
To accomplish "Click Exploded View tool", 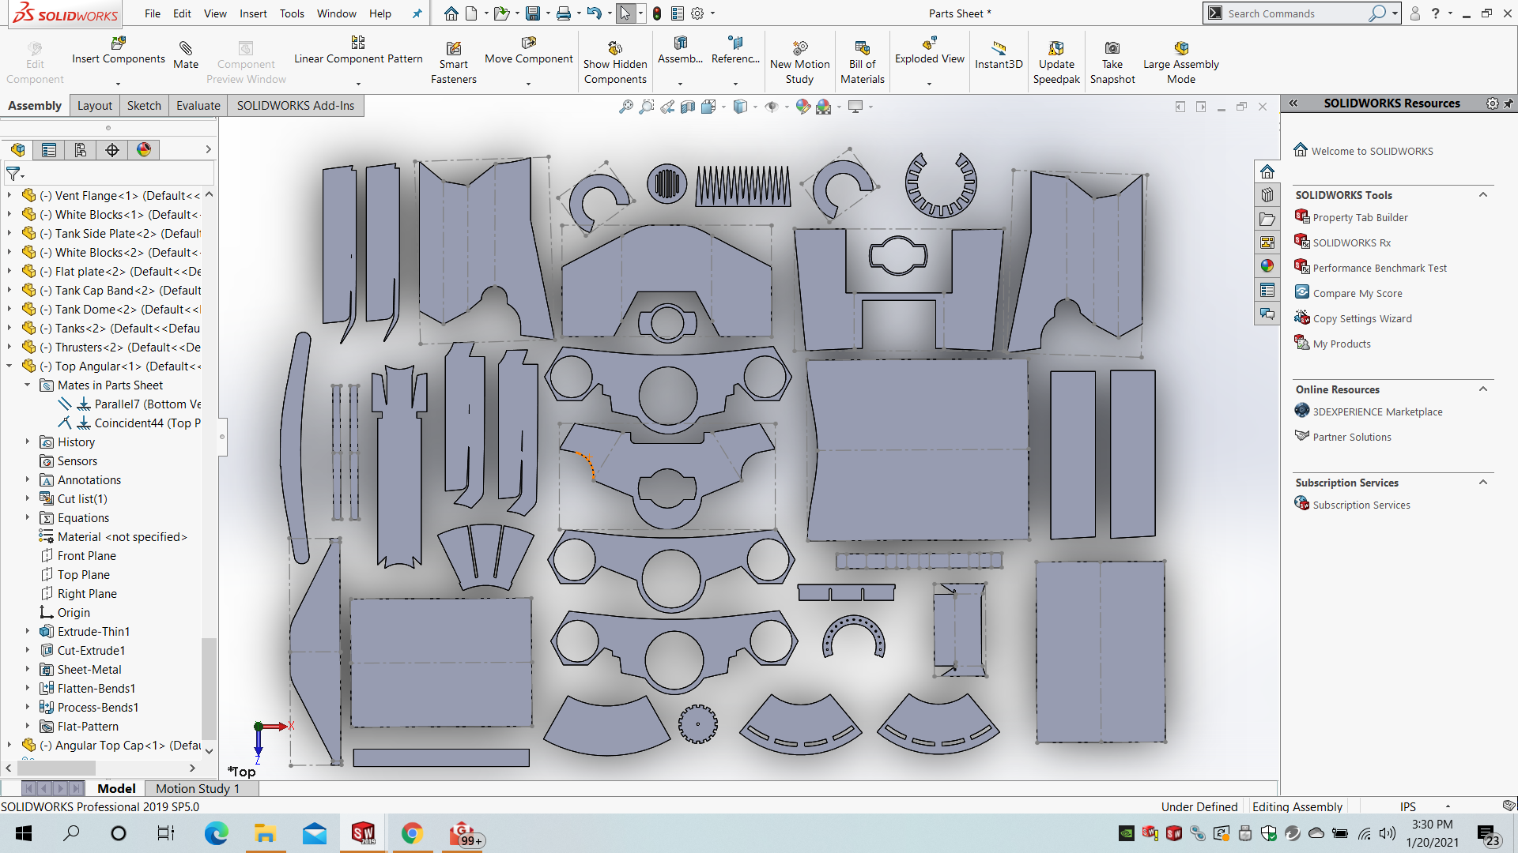I will [x=930, y=51].
